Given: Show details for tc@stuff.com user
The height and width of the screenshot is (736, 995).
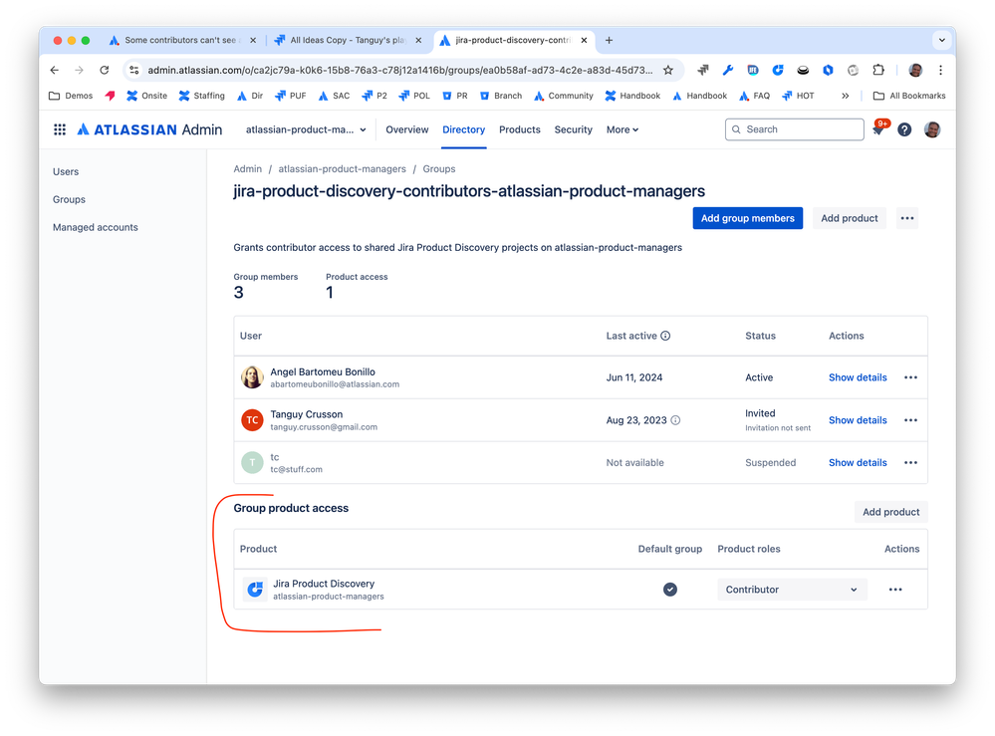Looking at the screenshot, I should pos(858,462).
